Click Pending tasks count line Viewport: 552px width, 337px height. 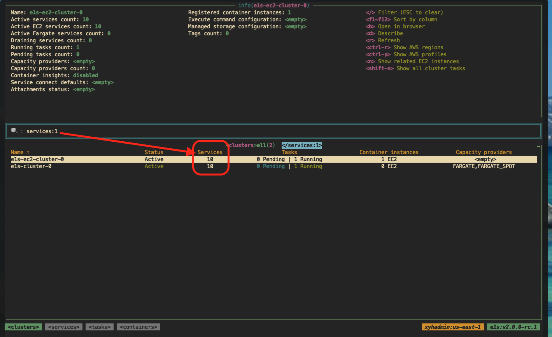point(45,54)
